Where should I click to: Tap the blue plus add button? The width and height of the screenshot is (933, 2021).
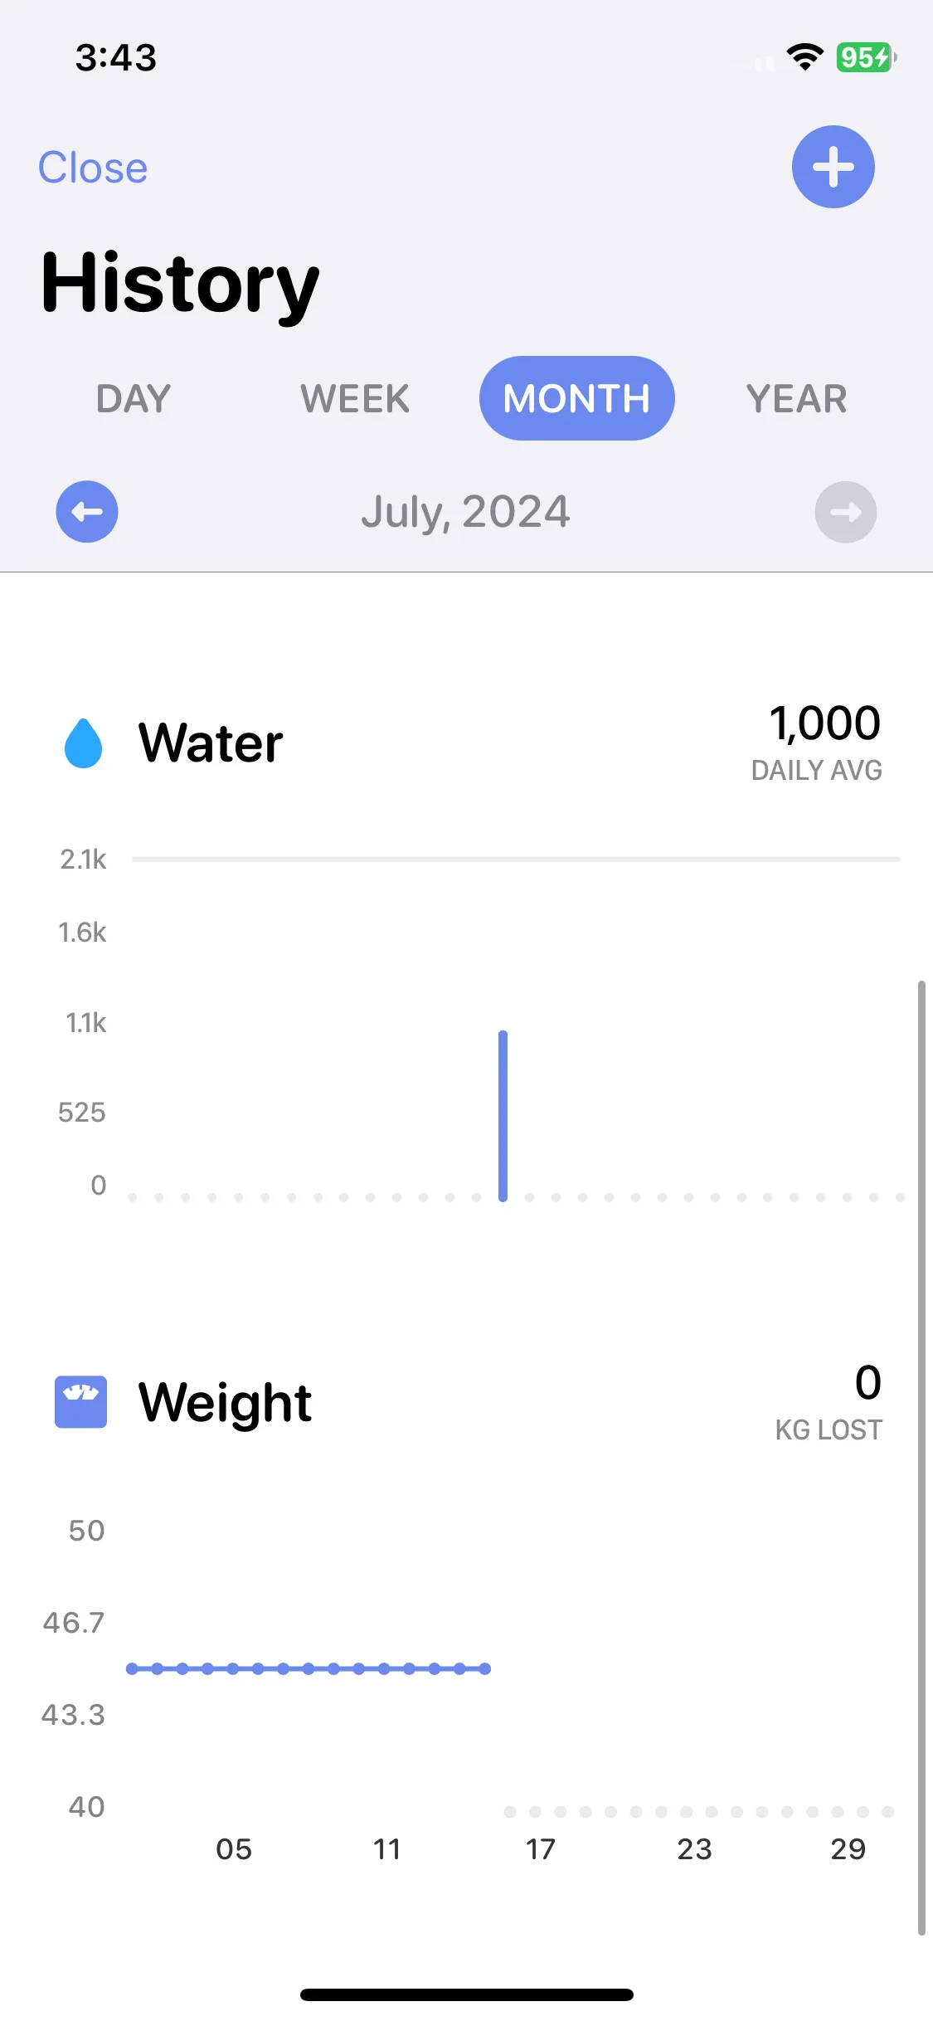coord(833,167)
